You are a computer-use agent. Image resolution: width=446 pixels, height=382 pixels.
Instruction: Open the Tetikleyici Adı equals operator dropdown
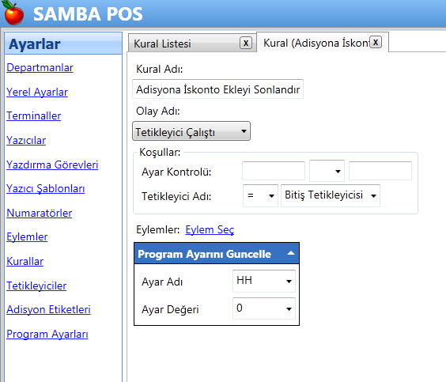click(260, 195)
